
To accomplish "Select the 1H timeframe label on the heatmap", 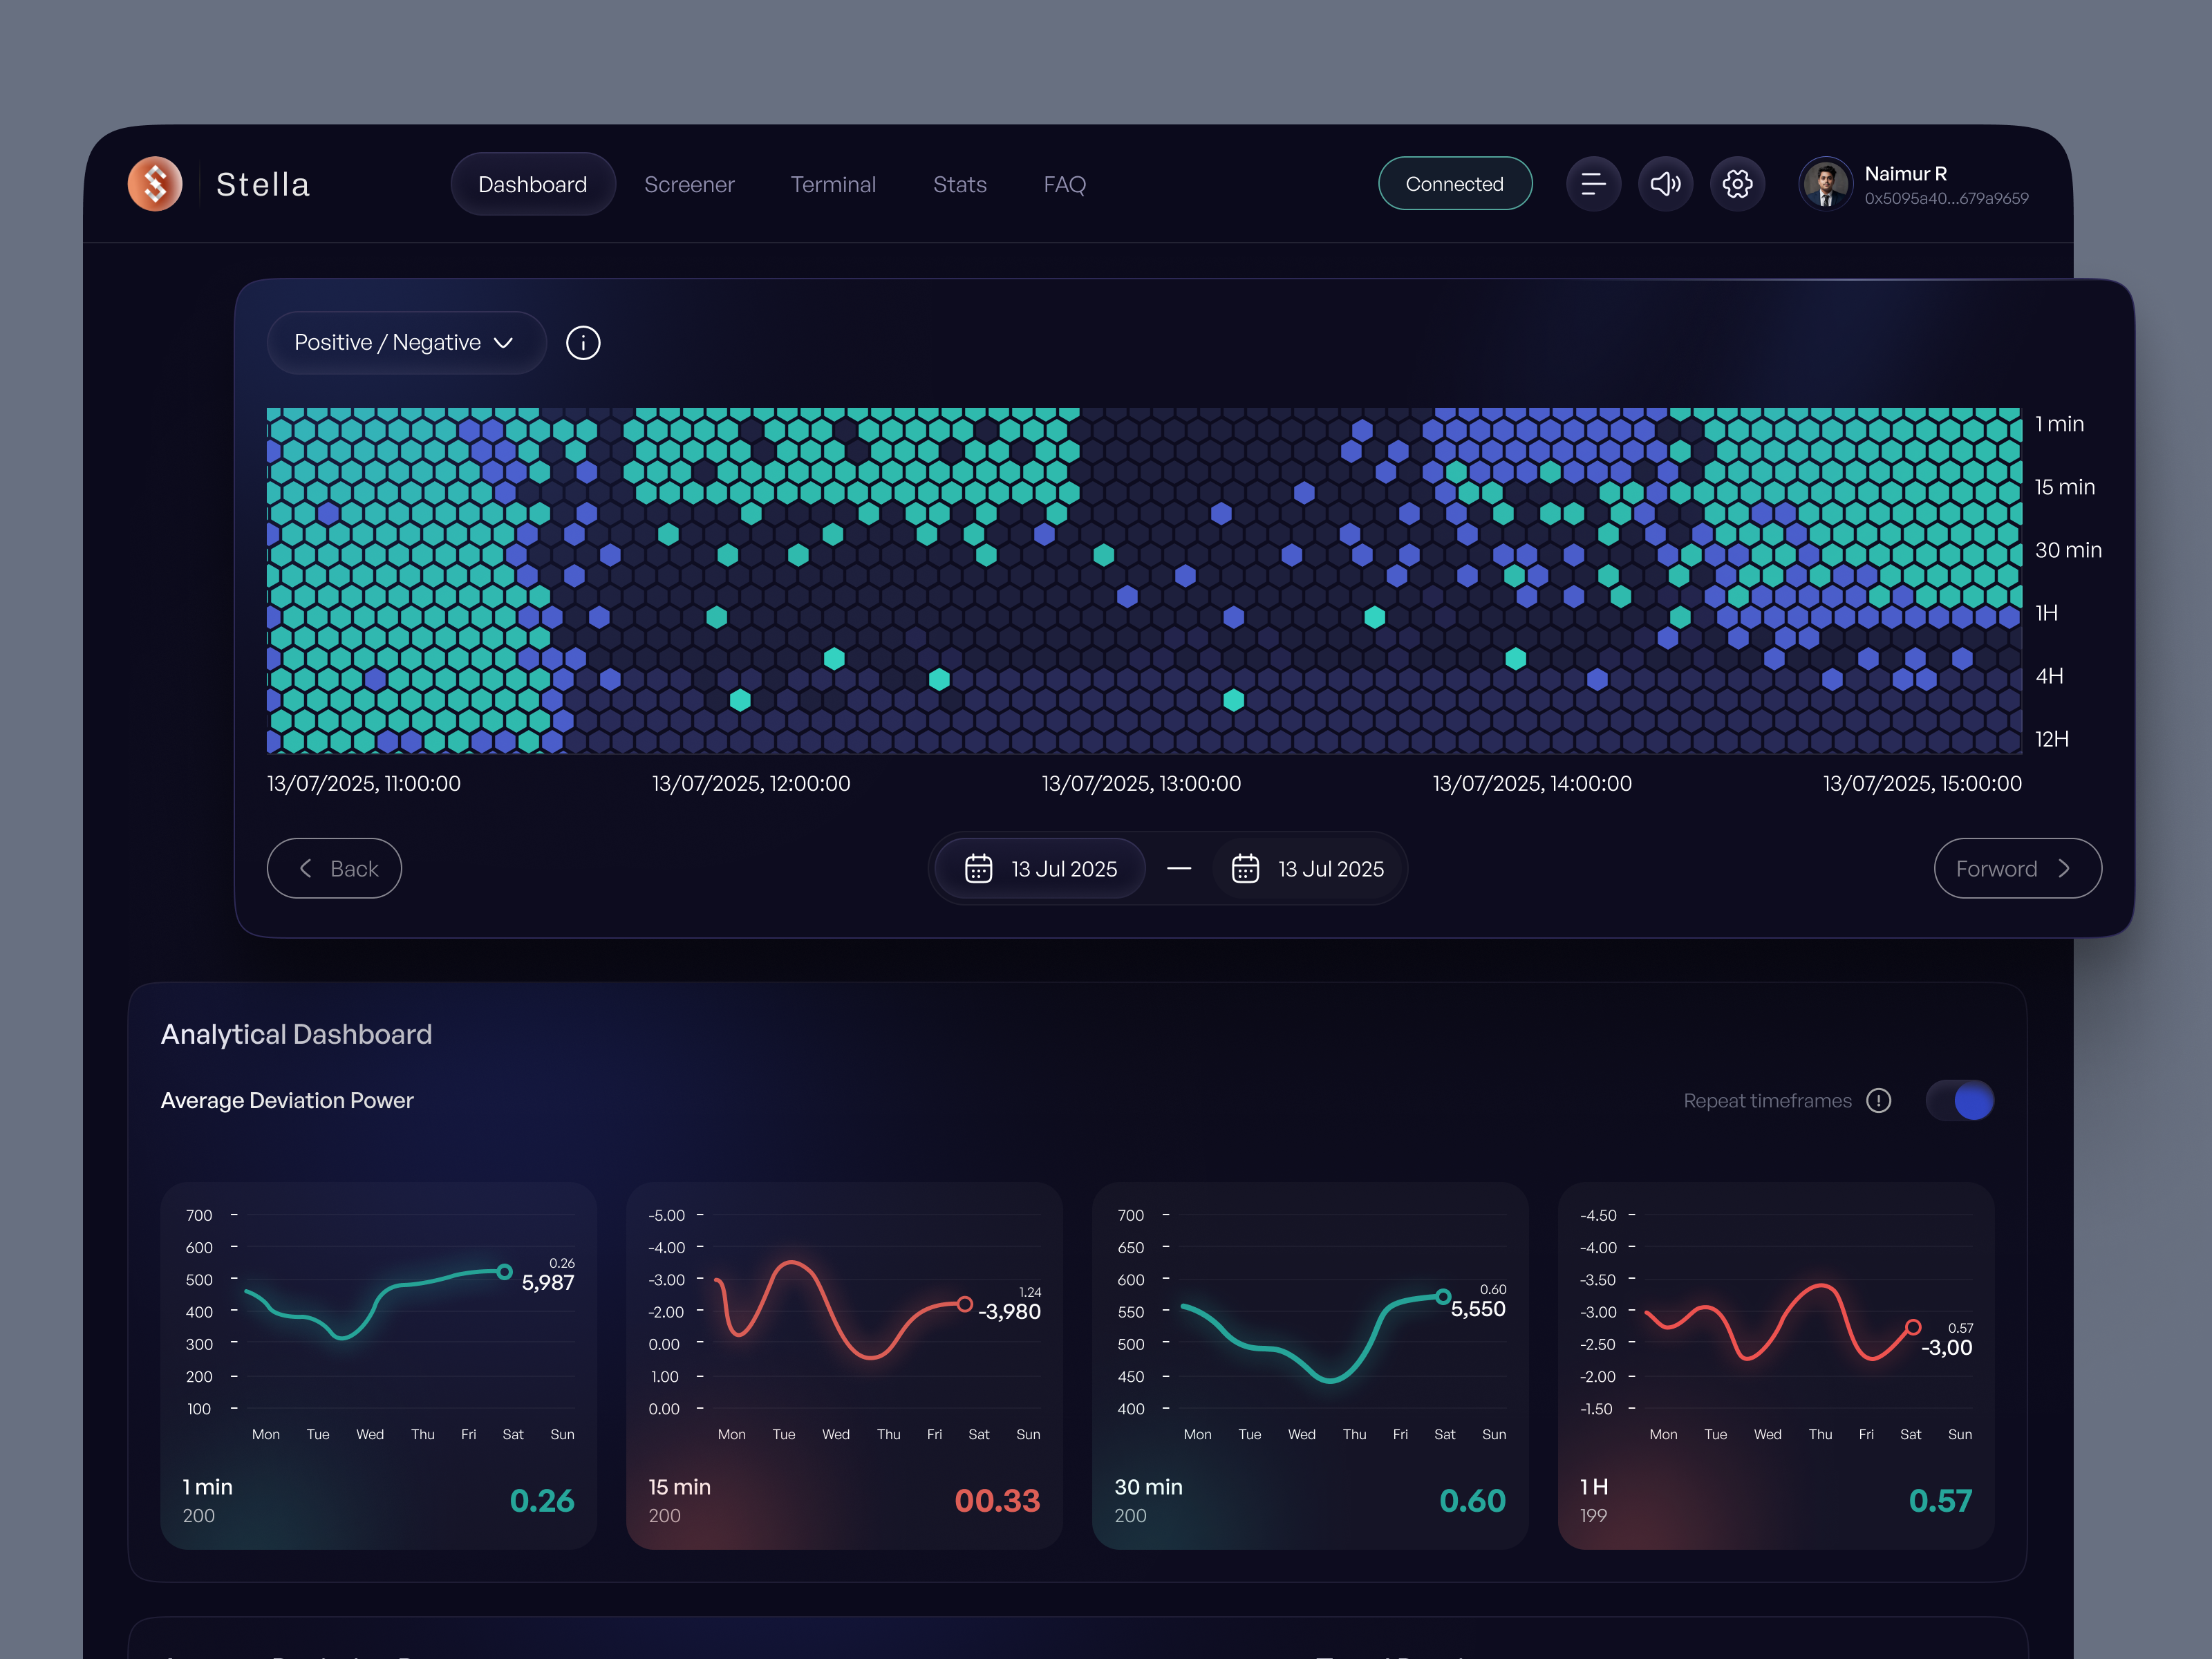I will pos(2046,613).
